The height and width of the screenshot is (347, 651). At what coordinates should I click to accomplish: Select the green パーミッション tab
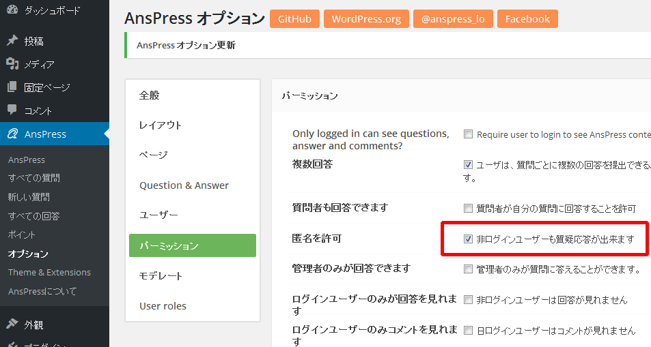[x=193, y=245]
